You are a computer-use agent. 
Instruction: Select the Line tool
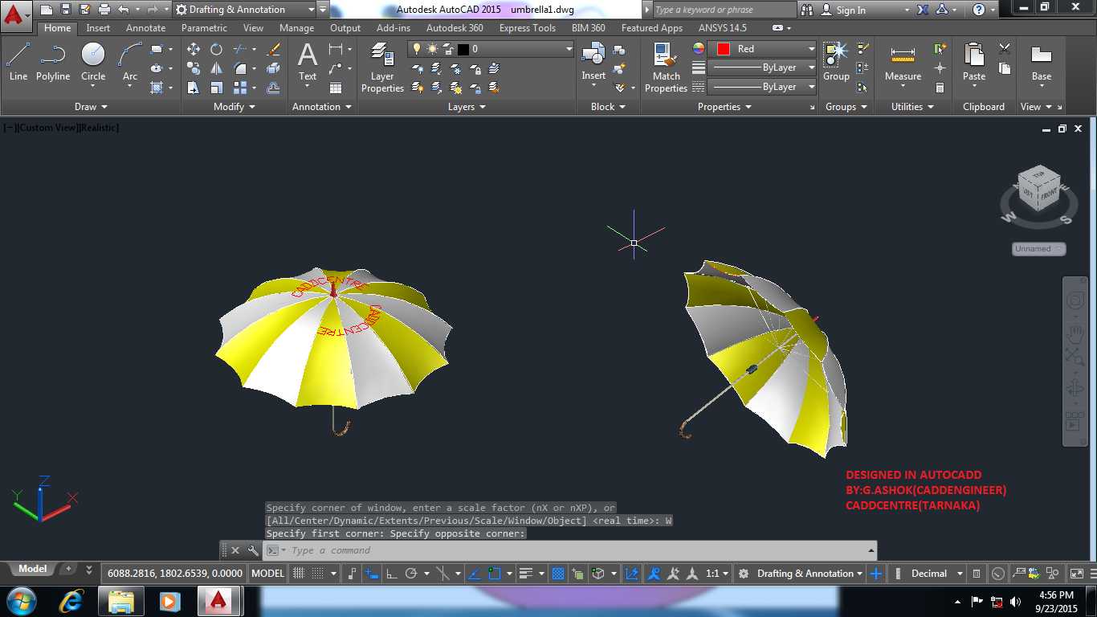click(18, 62)
